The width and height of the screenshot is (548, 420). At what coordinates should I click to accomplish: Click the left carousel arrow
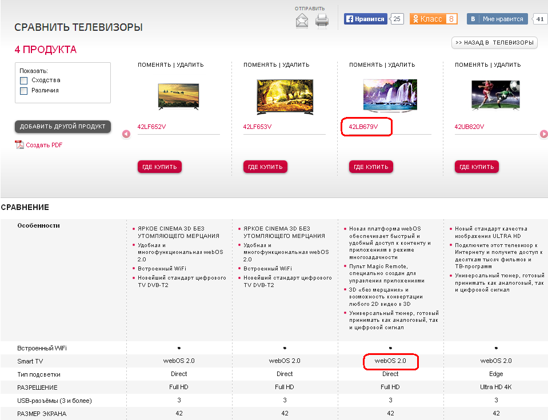click(x=126, y=134)
